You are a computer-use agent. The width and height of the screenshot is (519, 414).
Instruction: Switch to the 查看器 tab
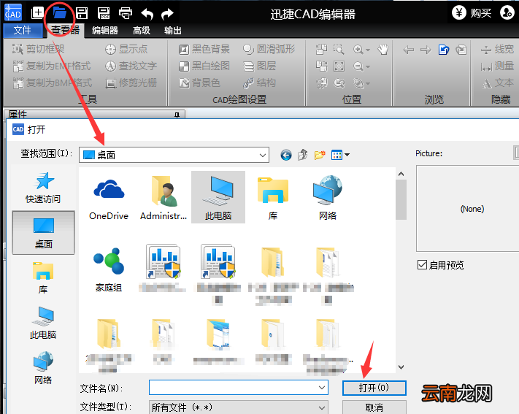[65, 31]
